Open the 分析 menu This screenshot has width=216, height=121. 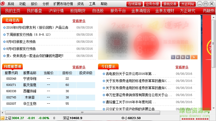tap(46, 4)
